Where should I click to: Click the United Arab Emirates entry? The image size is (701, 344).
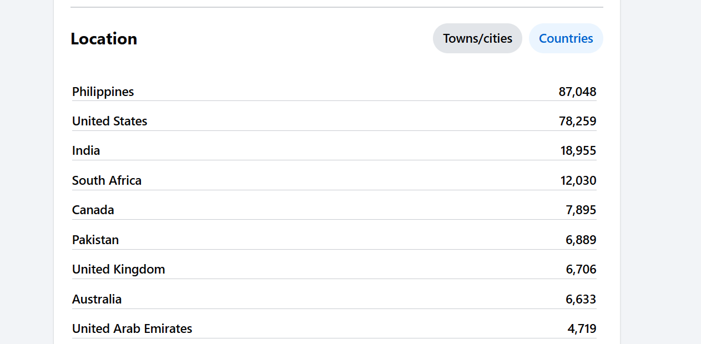[x=132, y=328]
